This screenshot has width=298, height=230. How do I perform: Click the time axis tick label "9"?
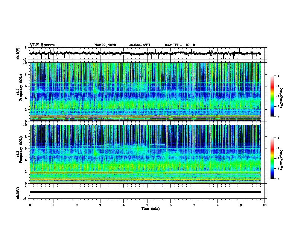[x=241, y=205]
